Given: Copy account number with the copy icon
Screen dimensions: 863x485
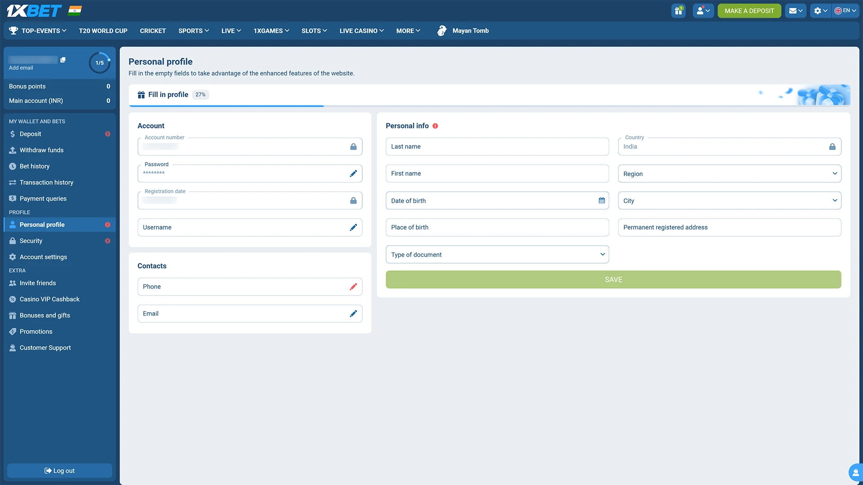Looking at the screenshot, I should pos(62,59).
